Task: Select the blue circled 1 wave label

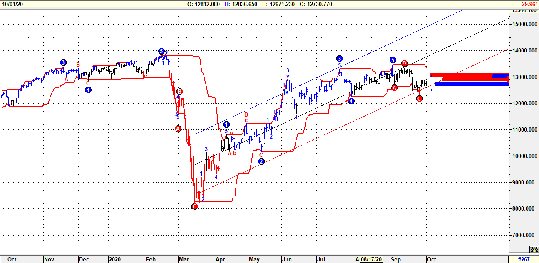Action: point(226,124)
